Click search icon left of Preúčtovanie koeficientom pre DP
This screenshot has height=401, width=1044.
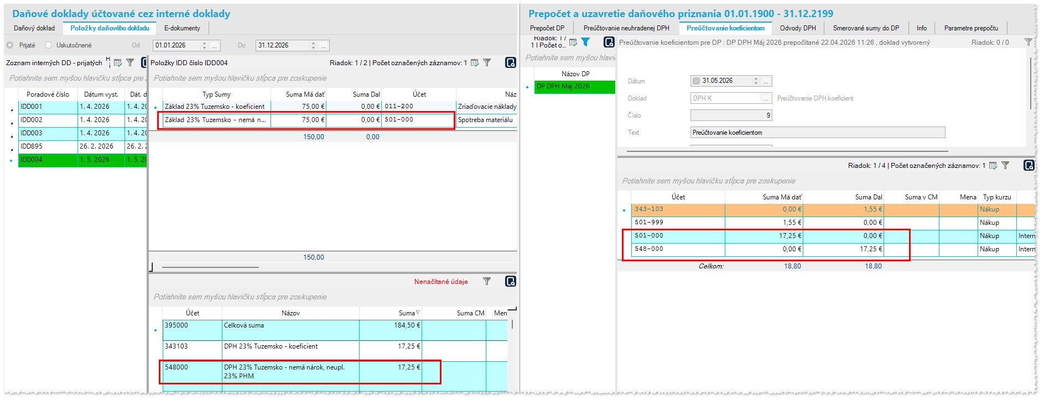(609, 42)
